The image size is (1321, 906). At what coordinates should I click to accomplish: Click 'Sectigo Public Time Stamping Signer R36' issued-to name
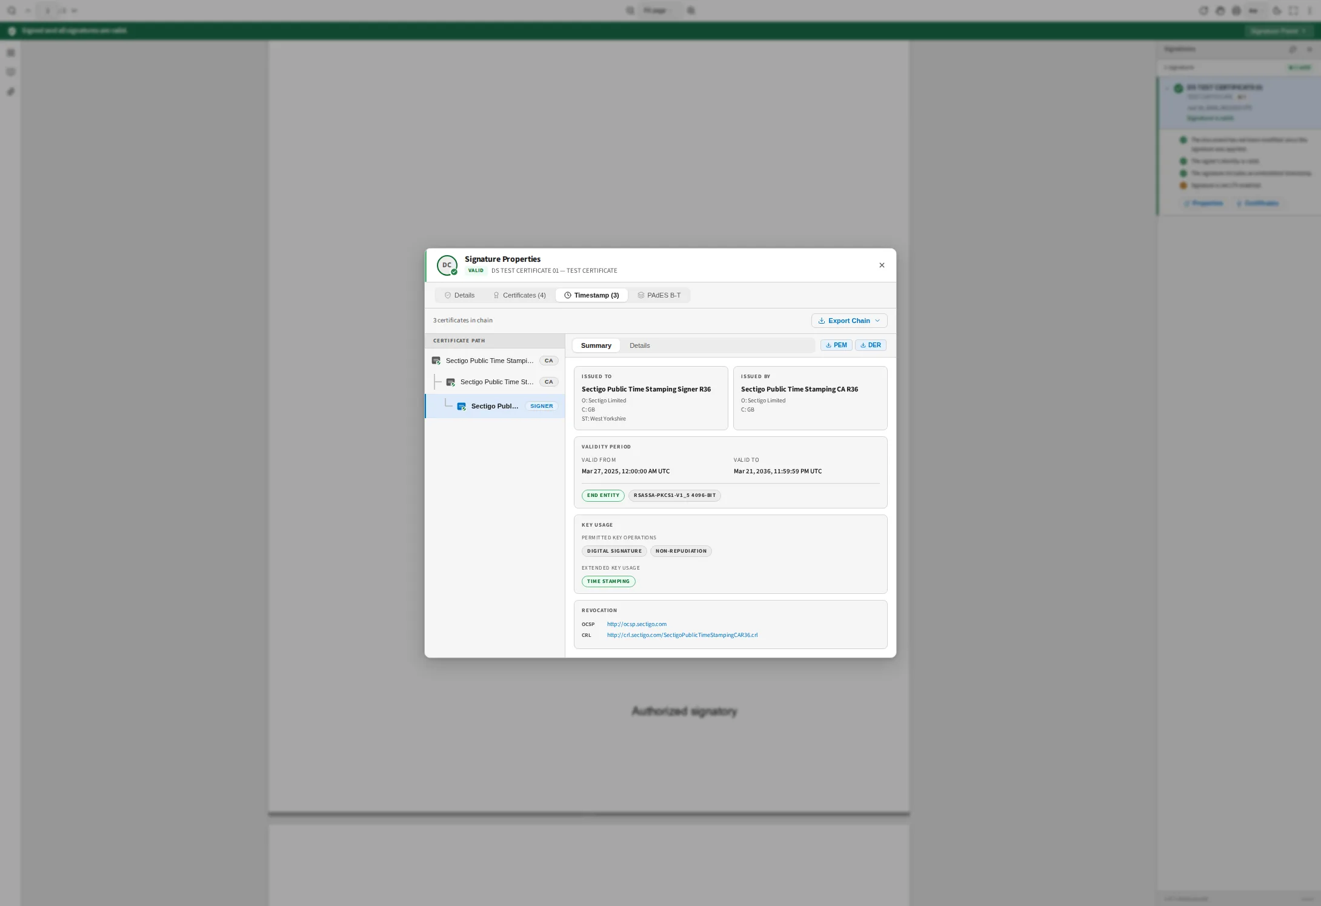click(646, 389)
